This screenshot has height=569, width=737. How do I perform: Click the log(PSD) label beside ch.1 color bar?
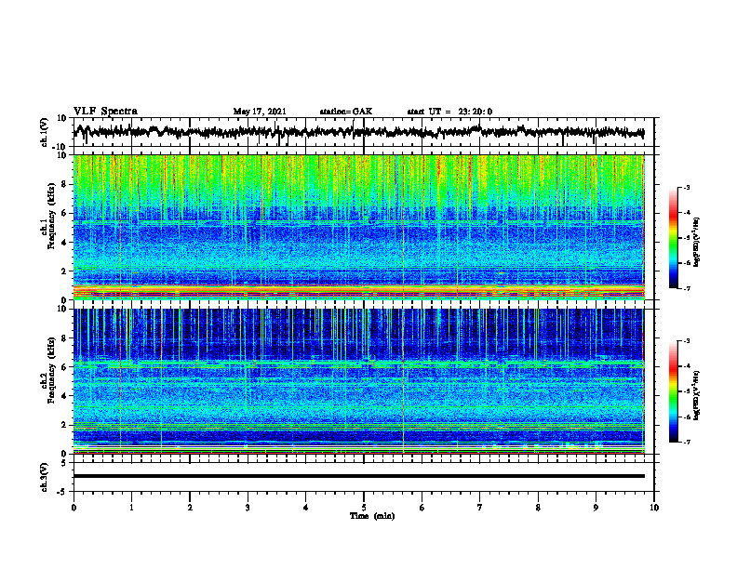pos(697,242)
